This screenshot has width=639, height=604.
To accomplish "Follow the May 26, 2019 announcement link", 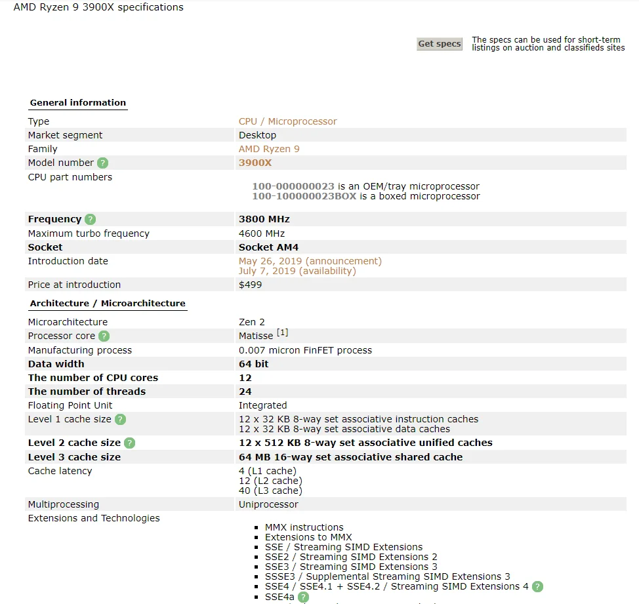I will click(310, 261).
